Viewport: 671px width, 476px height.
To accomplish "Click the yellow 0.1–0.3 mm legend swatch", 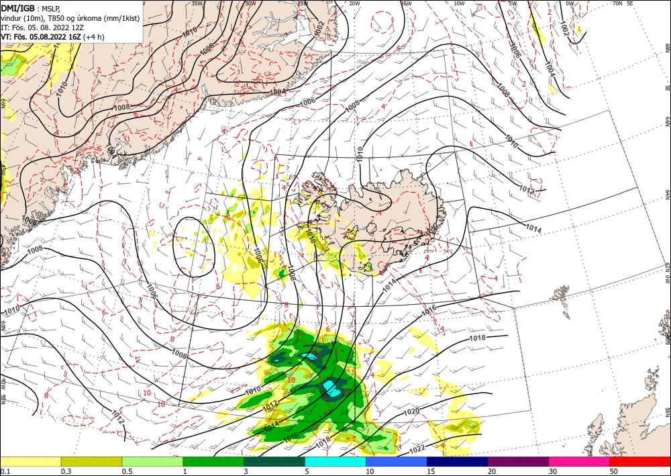I will pos(30,461).
